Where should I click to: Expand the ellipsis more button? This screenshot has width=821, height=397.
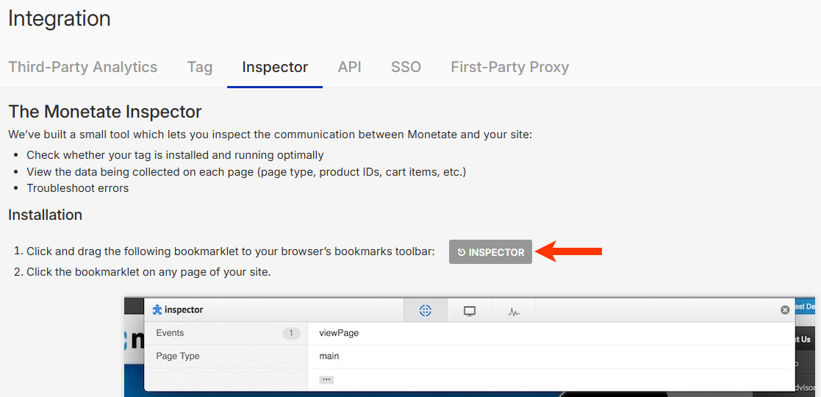[326, 379]
